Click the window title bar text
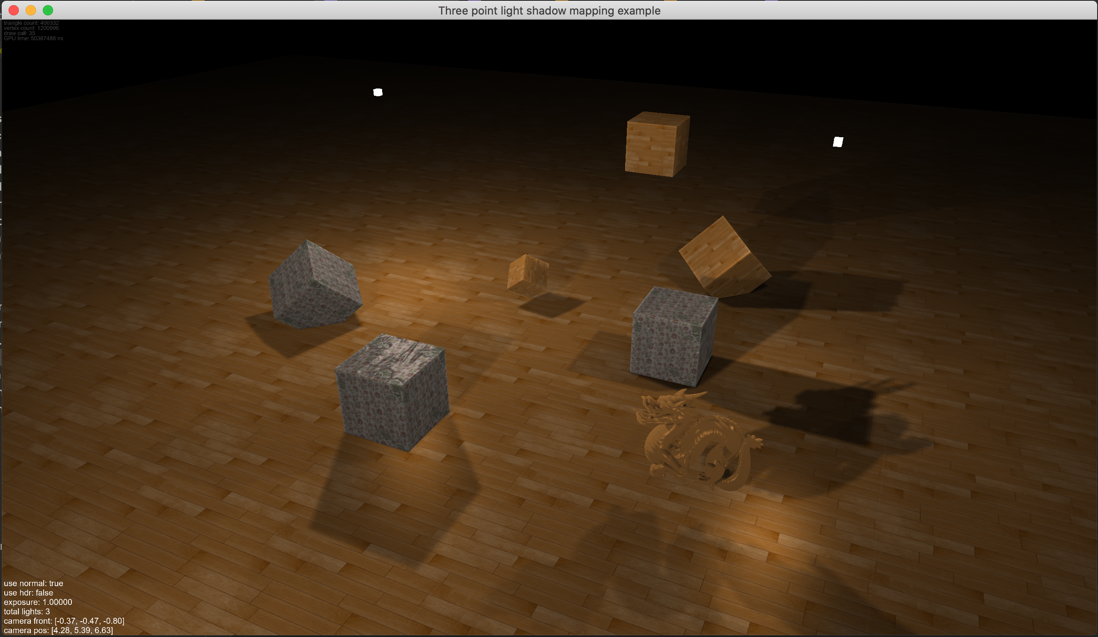The width and height of the screenshot is (1098, 637). coord(549,10)
